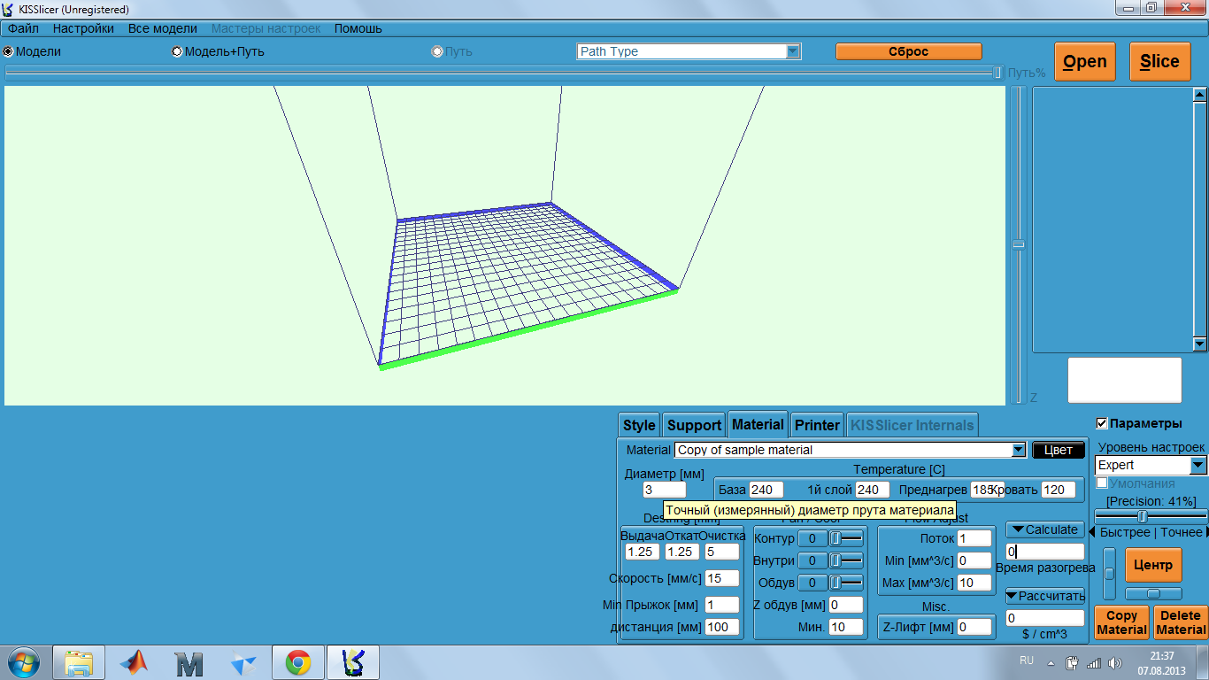Image resolution: width=1209 pixels, height=680 pixels.
Task: Click the KISSlicer taskbar icon
Action: [353, 662]
